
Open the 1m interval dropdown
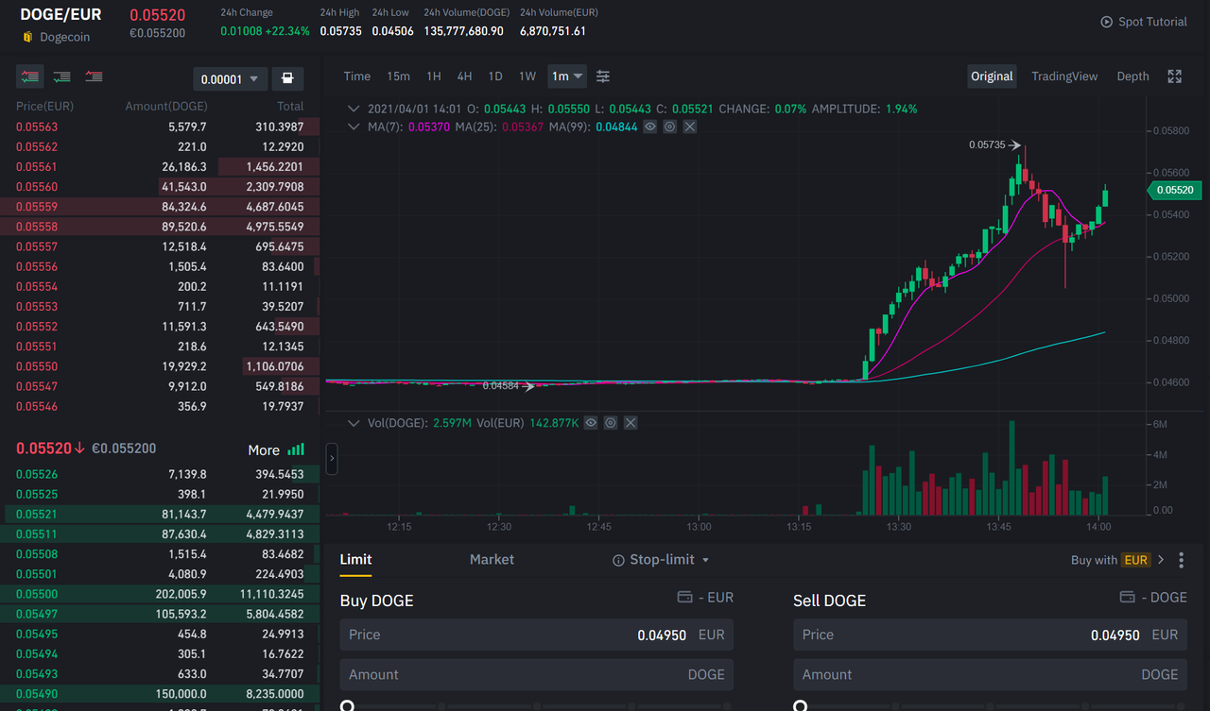pos(567,76)
